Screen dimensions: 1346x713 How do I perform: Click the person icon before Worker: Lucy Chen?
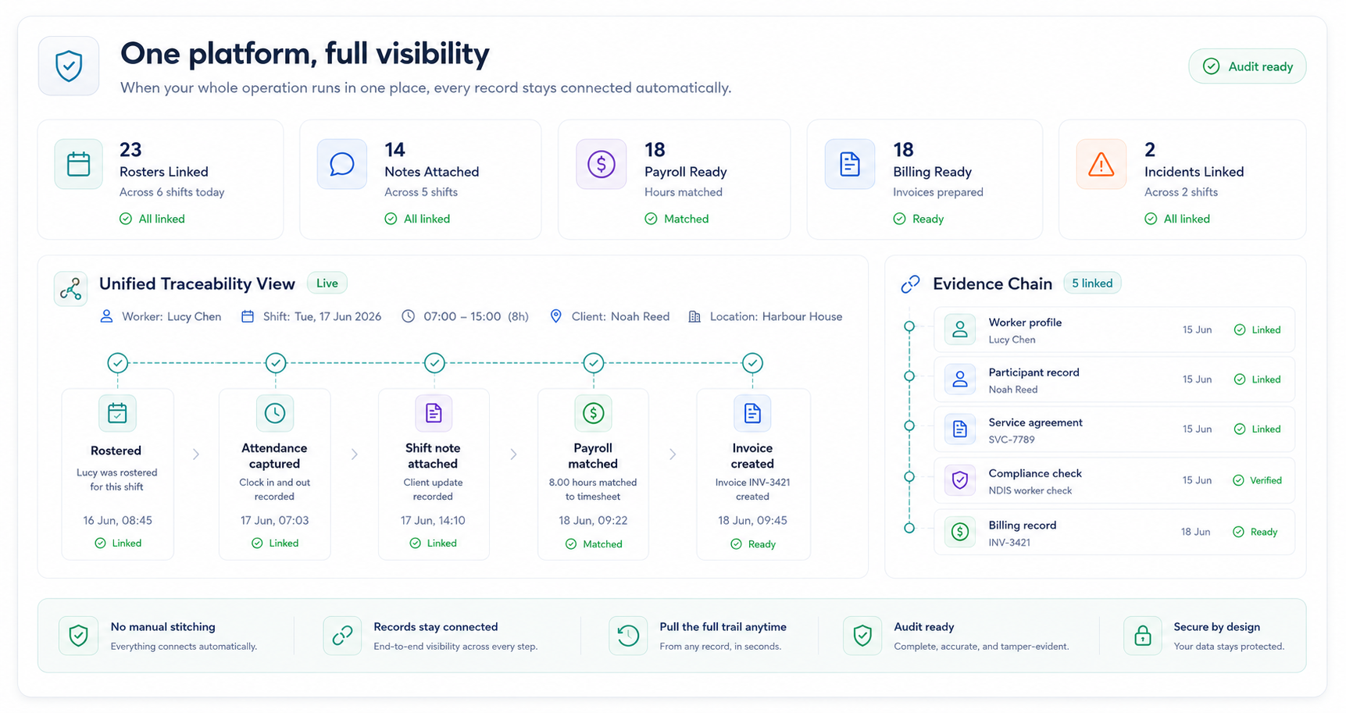tap(107, 316)
